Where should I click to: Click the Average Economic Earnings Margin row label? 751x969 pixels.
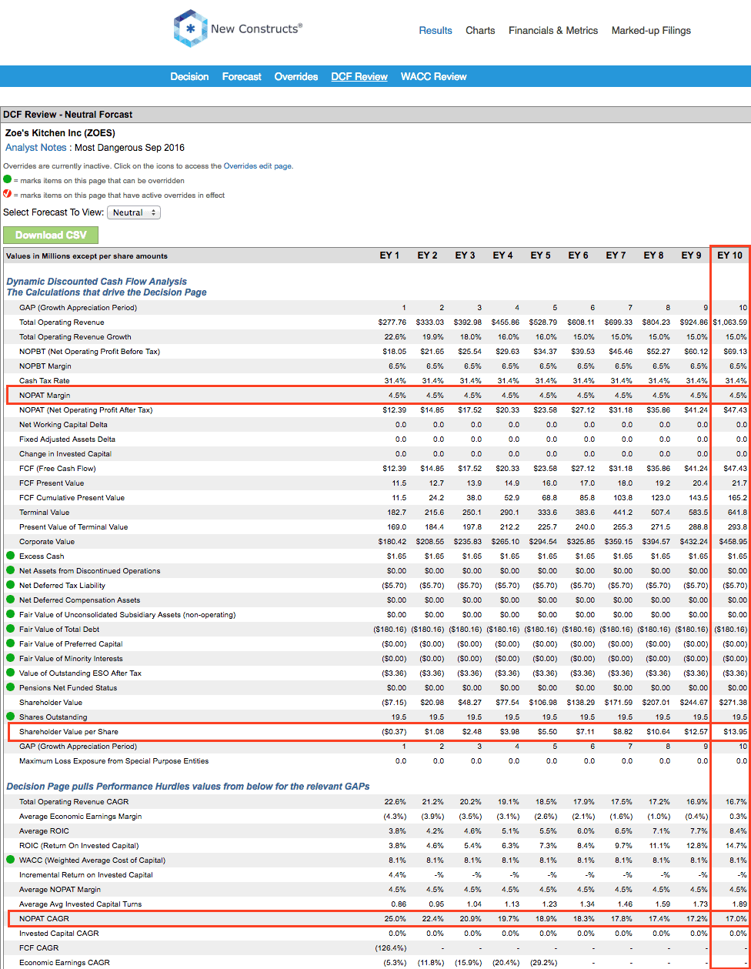tap(81, 816)
